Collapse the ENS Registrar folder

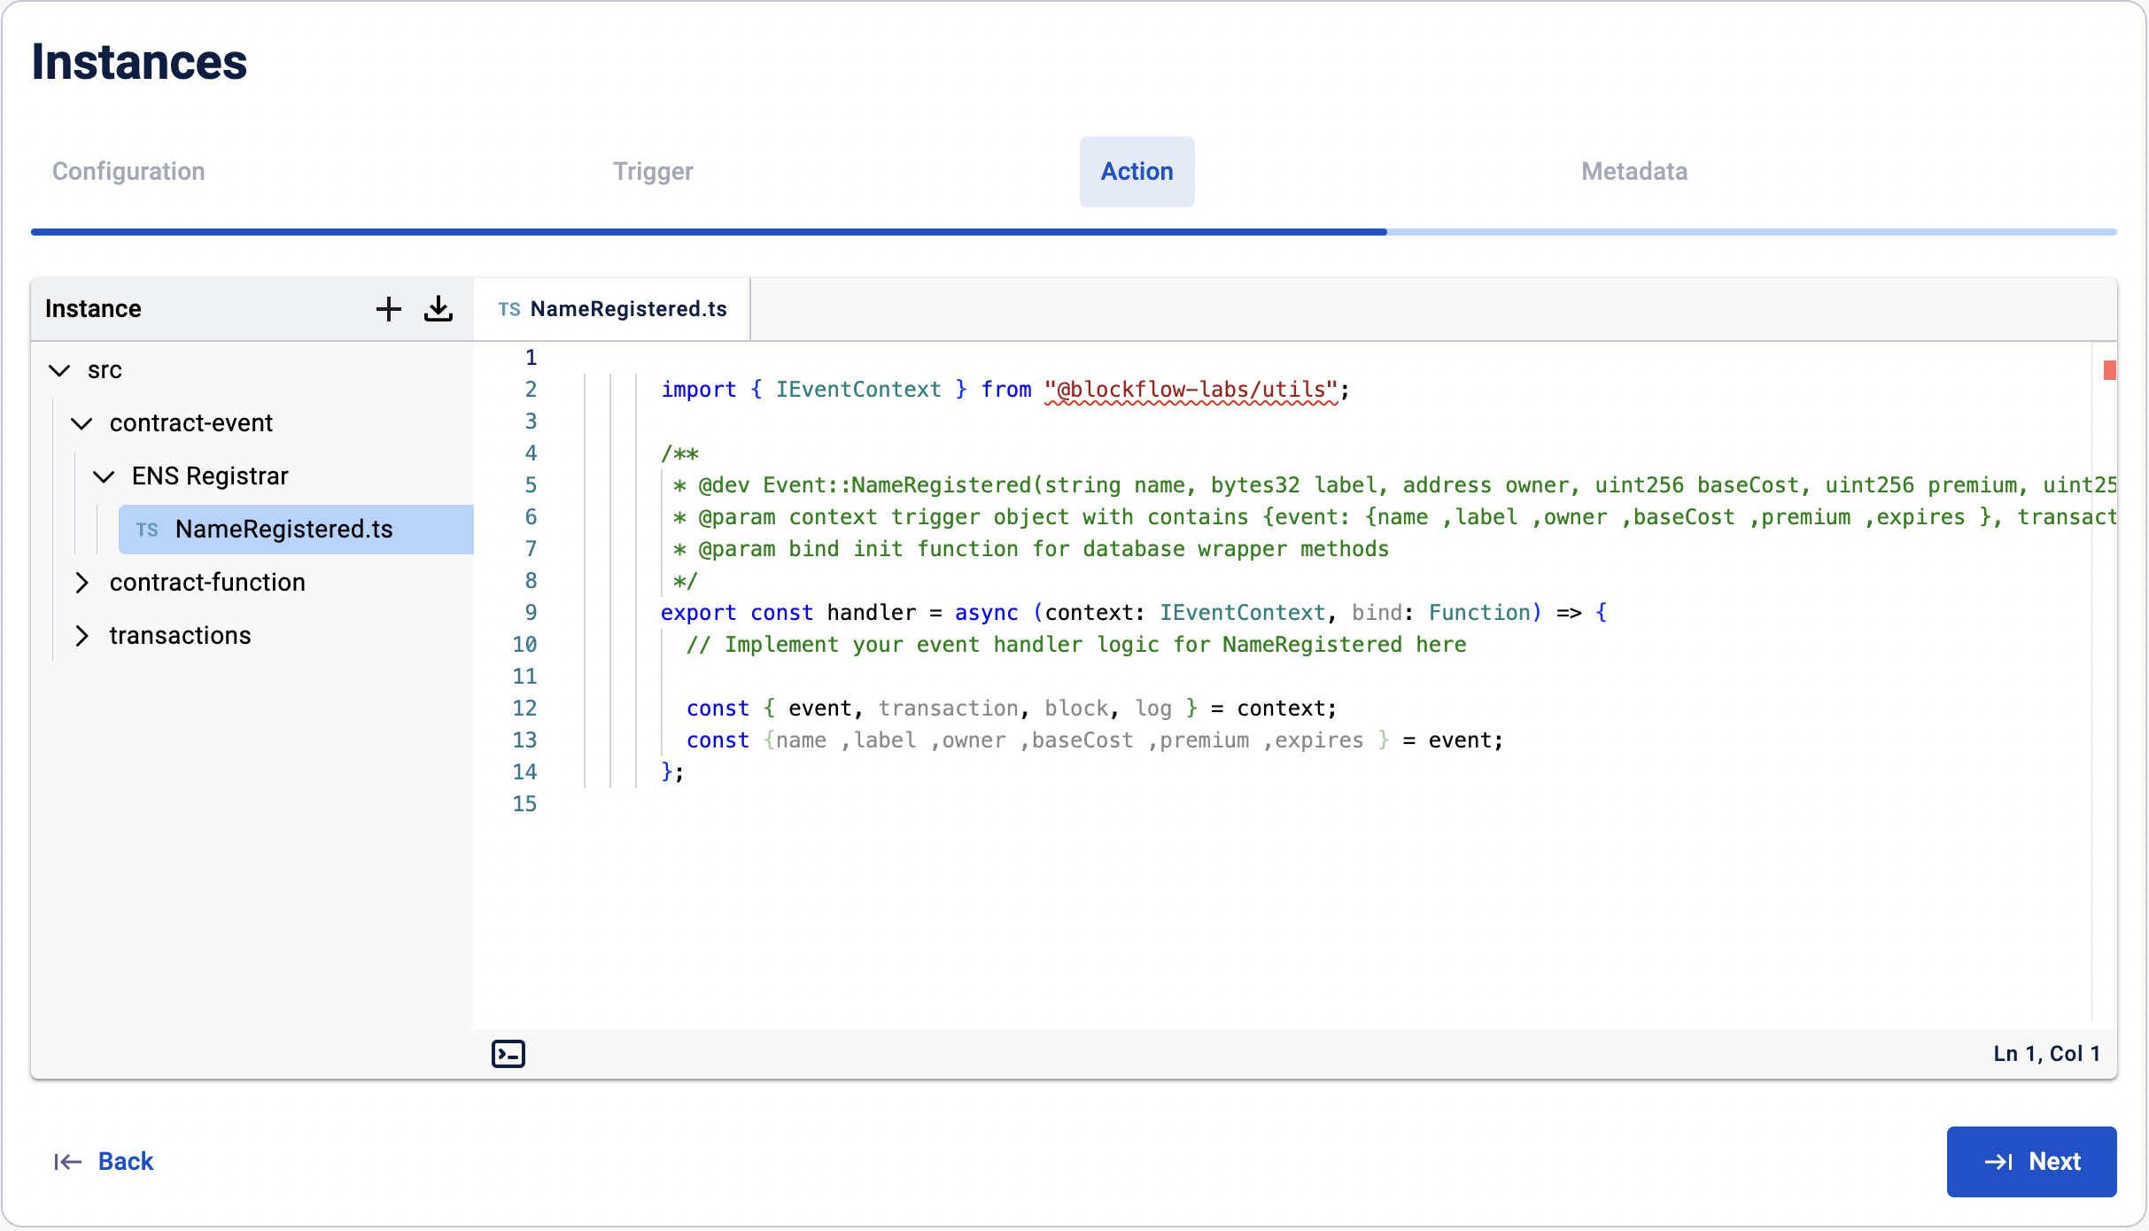(104, 476)
